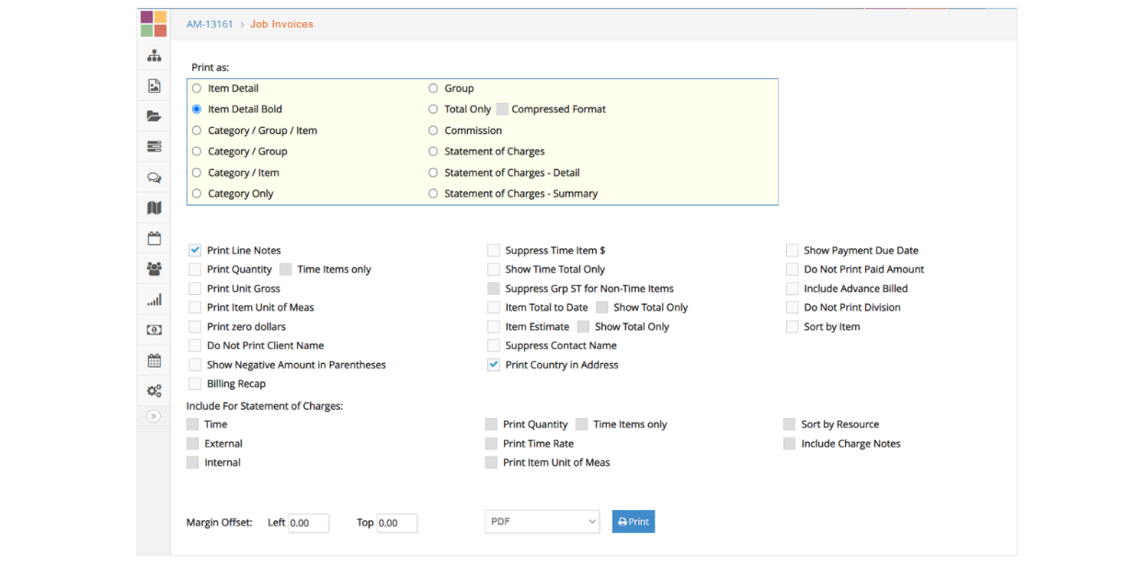
Task: Open the people group sidebar icon
Action: point(154,269)
